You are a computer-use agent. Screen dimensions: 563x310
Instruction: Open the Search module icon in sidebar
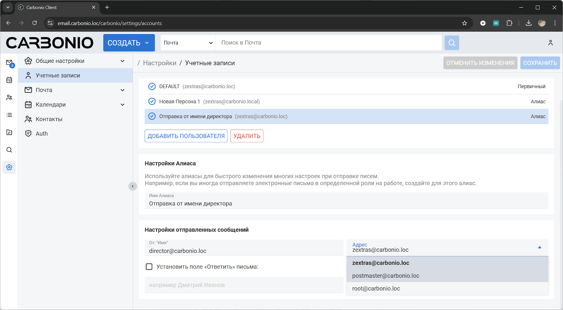click(9, 150)
